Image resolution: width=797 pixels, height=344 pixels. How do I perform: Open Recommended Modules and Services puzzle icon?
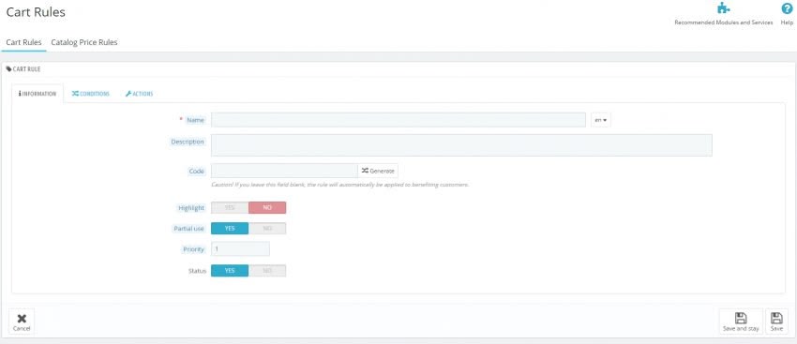click(723, 8)
